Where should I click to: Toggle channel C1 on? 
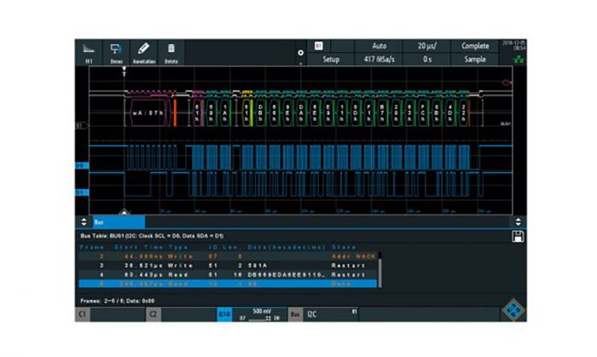point(107,314)
